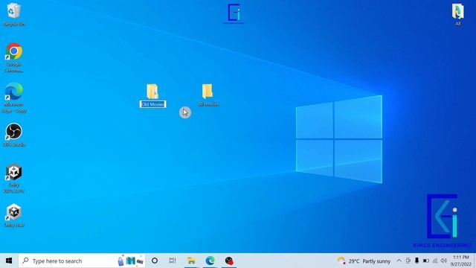The image size is (476, 268).
Task: Open Task View on the taskbar
Action: coord(173,261)
